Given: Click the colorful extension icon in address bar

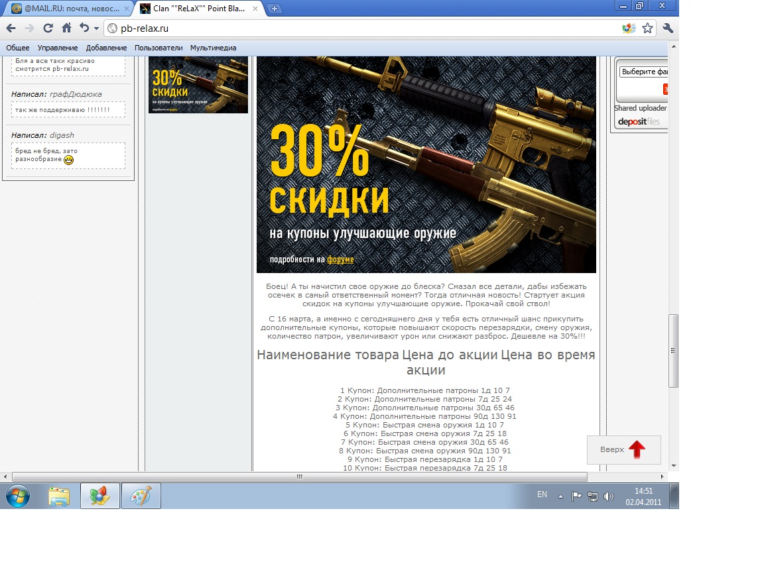Looking at the screenshot, I should [x=628, y=28].
